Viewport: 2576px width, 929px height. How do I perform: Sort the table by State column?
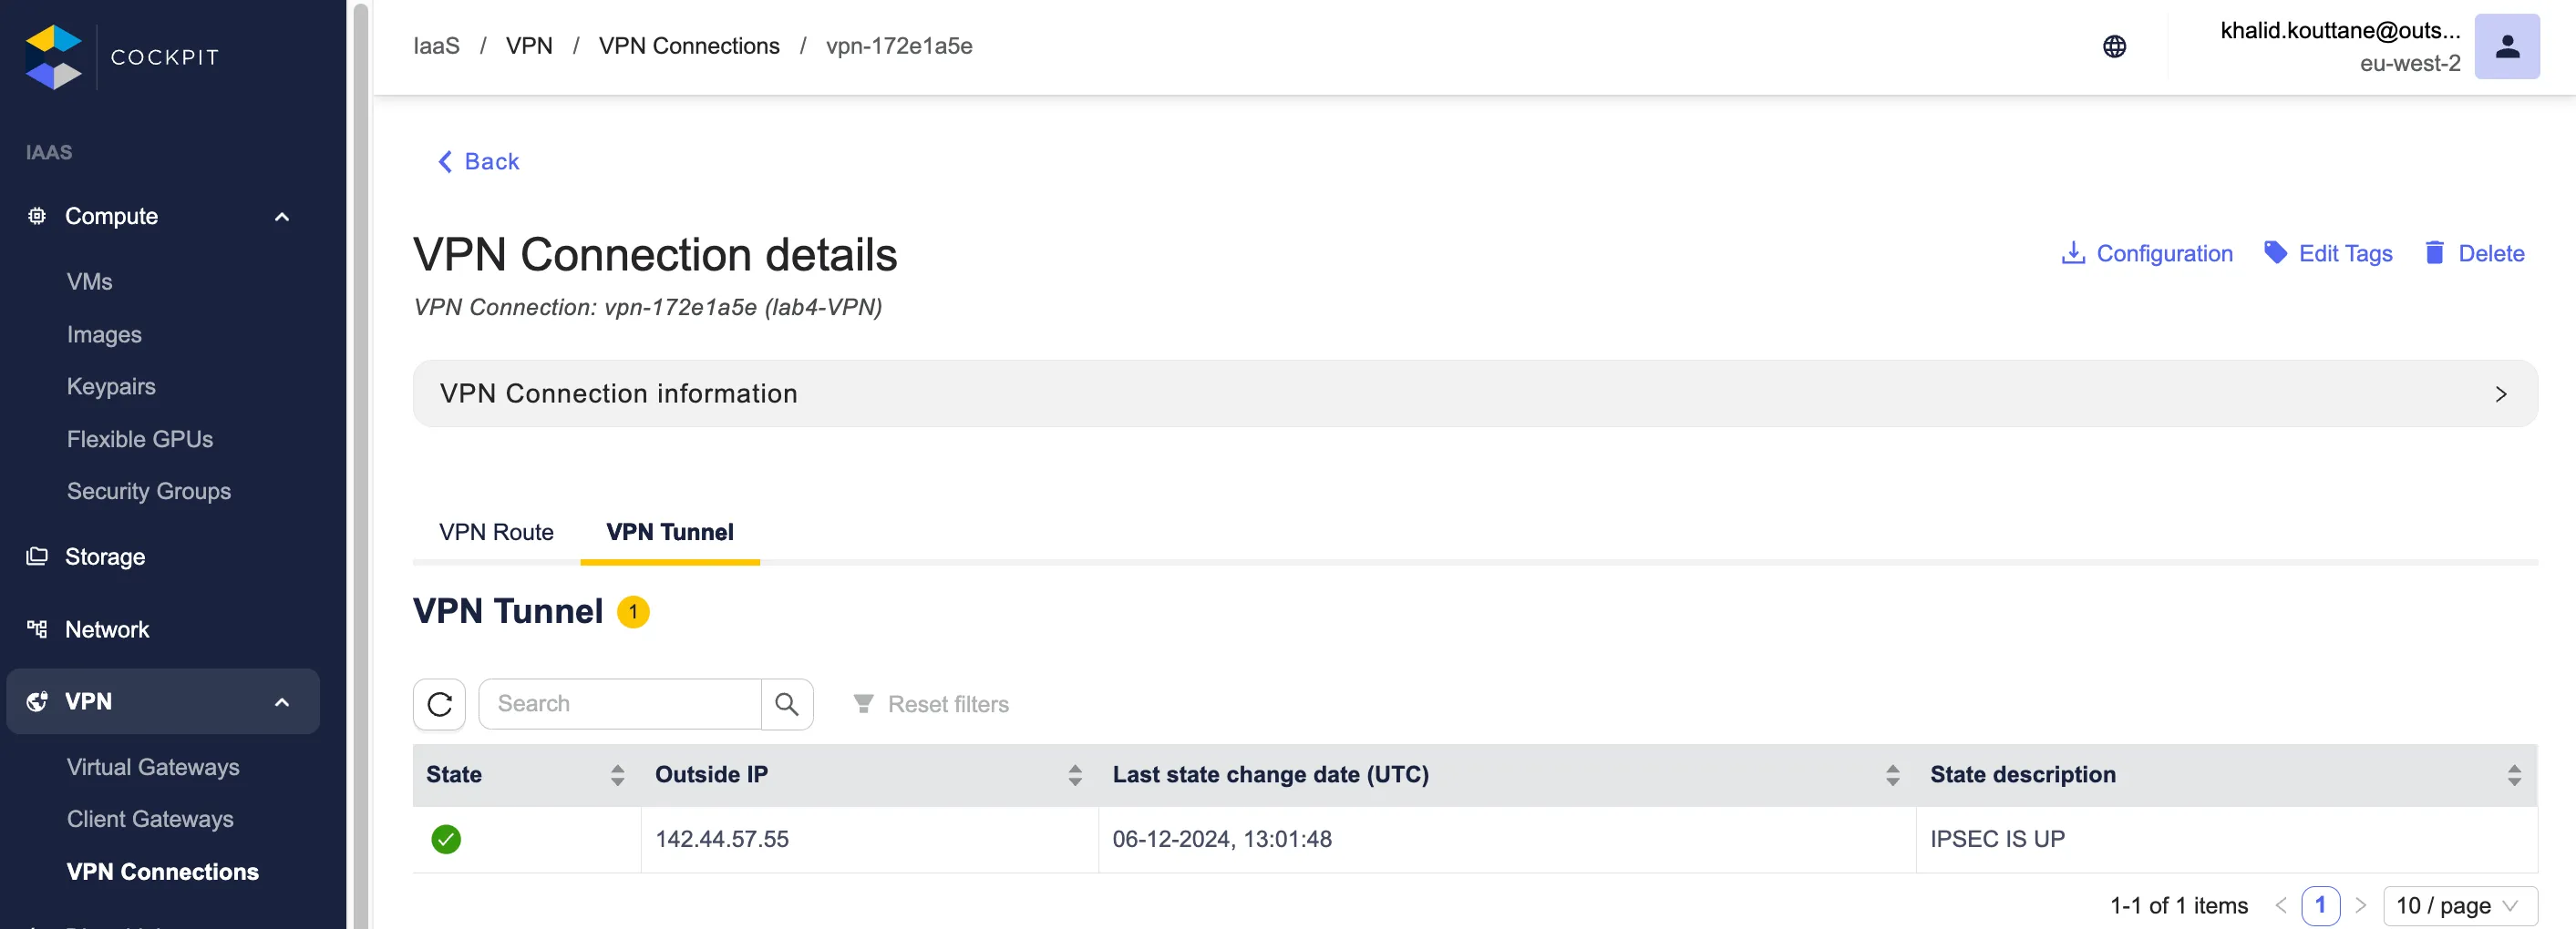coord(617,775)
